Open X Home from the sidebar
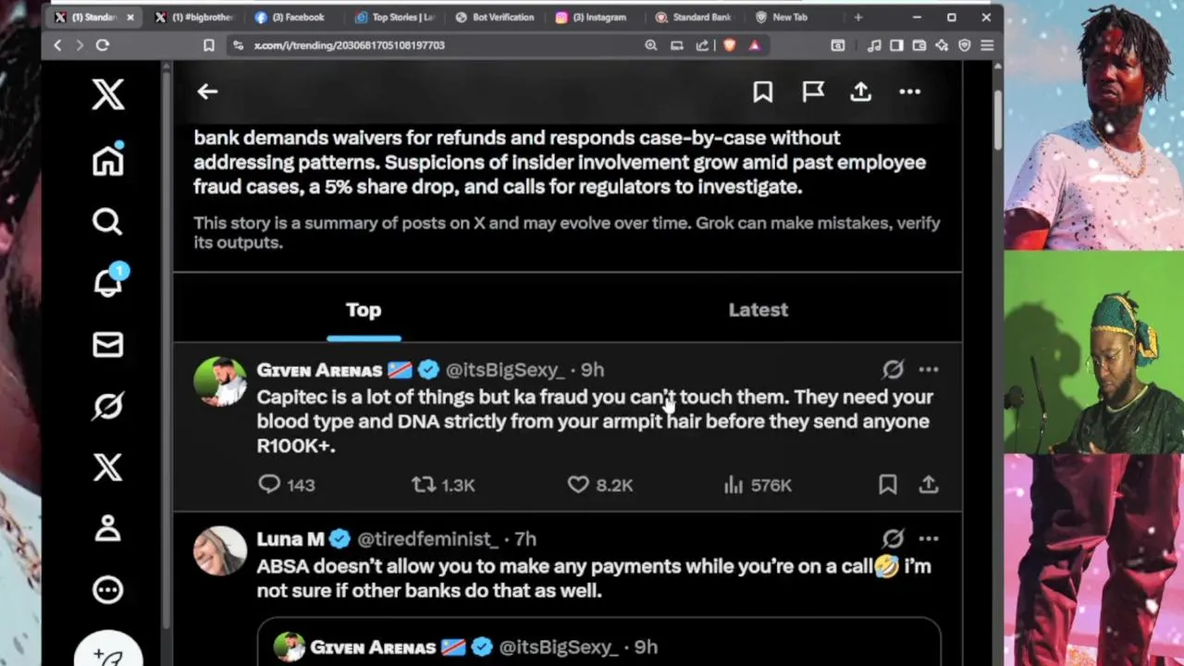 coord(107,161)
